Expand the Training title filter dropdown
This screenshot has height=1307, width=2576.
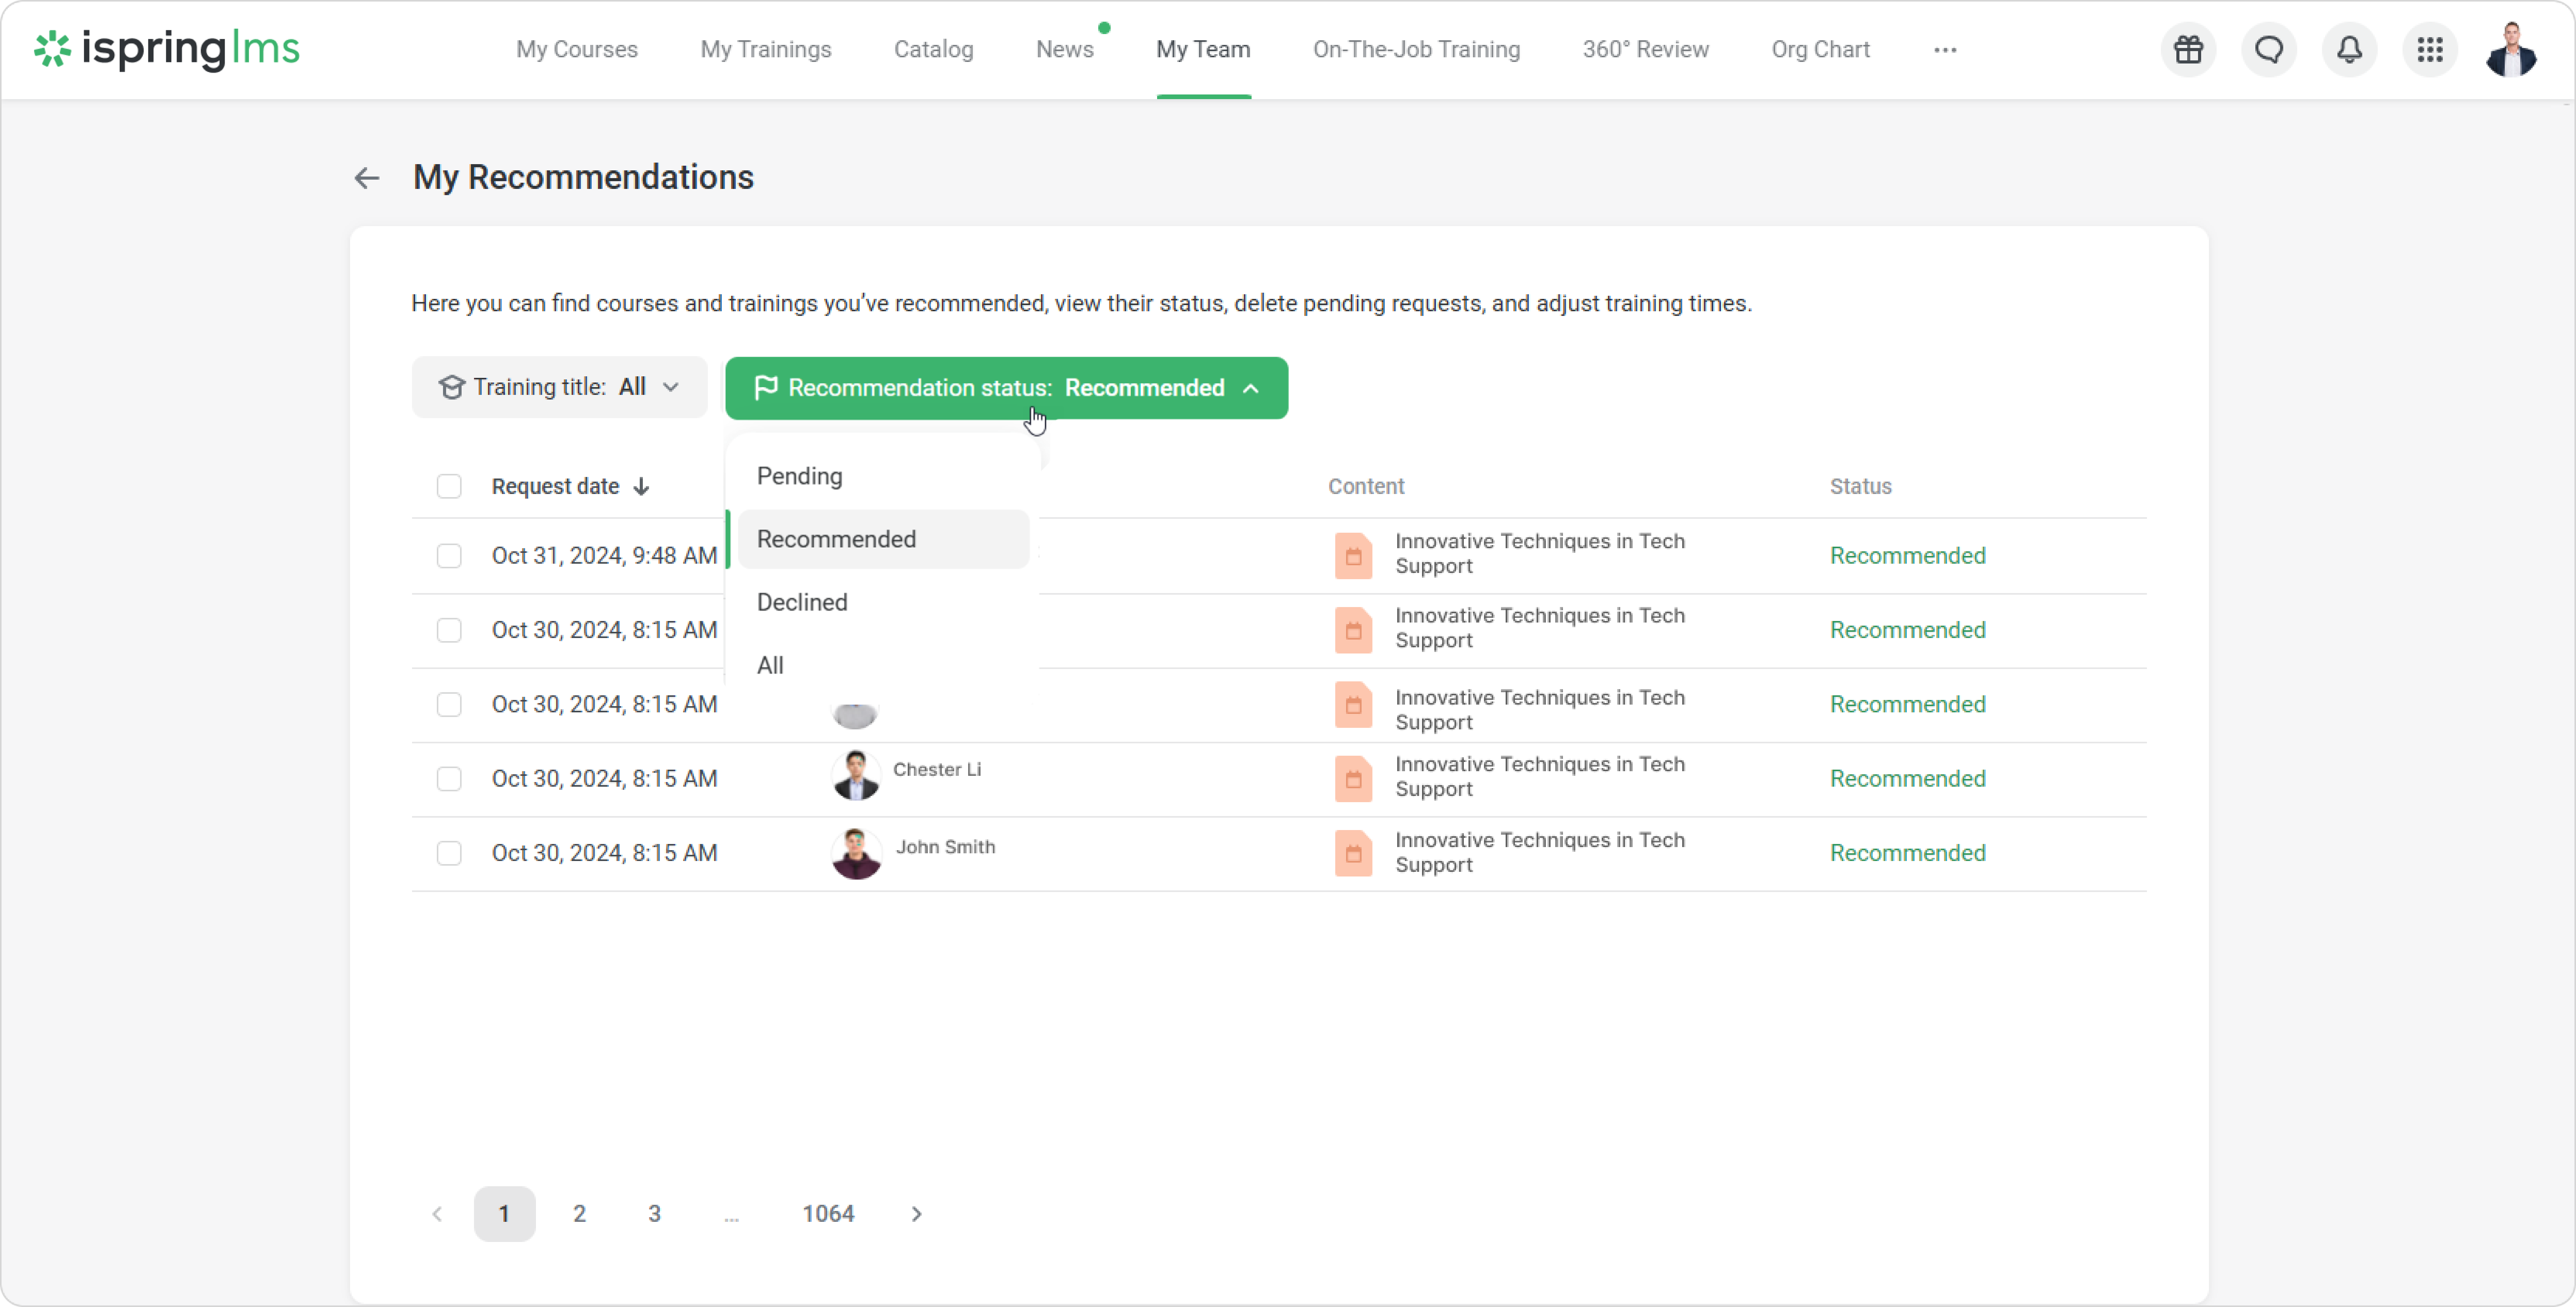click(559, 388)
